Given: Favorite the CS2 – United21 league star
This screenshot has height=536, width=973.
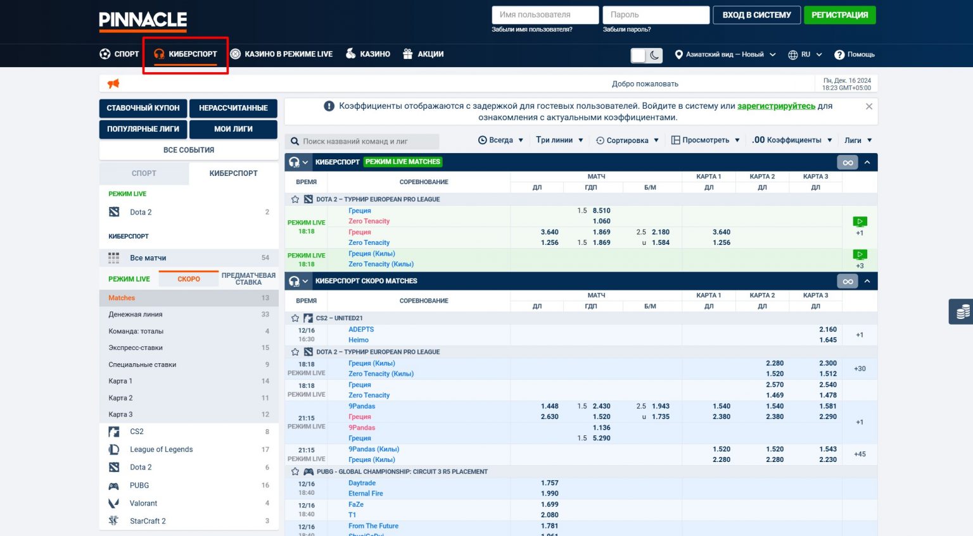Looking at the screenshot, I should pyautogui.click(x=295, y=318).
